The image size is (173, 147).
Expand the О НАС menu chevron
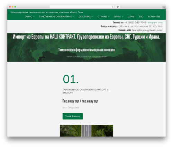pyautogui.click(x=34, y=17)
